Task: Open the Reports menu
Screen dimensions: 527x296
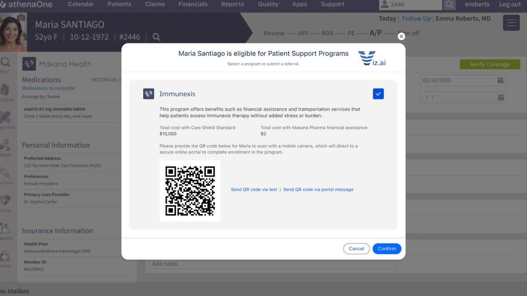Action: coord(232,4)
